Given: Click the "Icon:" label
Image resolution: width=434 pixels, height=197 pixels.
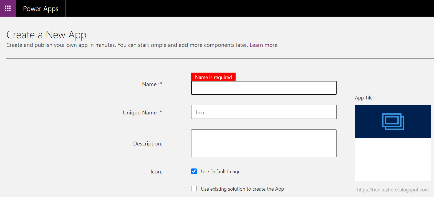Looking at the screenshot, I should (x=156, y=171).
